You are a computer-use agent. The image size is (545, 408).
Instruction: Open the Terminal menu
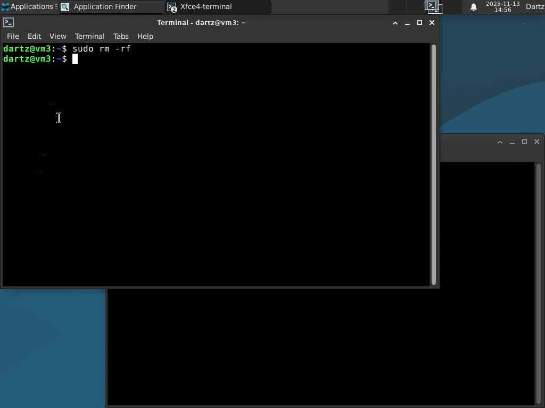tap(89, 36)
